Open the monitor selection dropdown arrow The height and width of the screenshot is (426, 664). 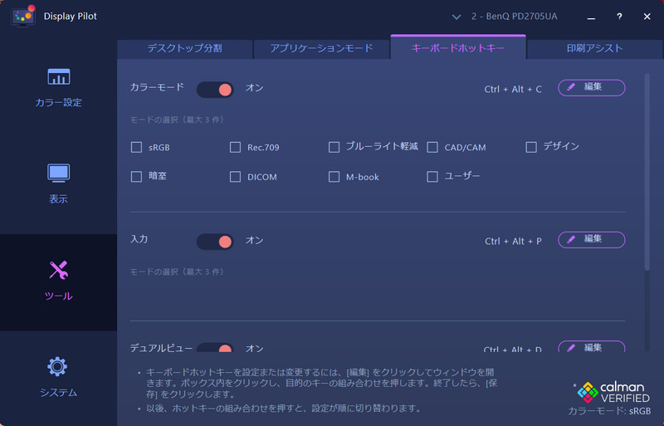[x=456, y=17]
